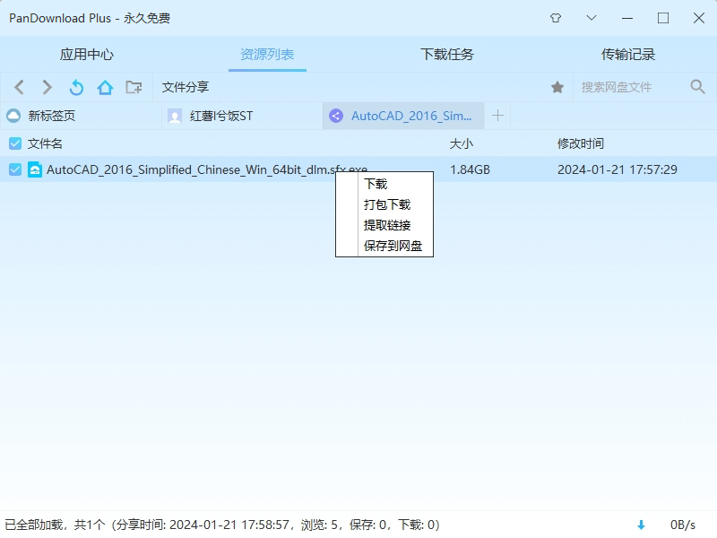
Task: Open the theme skin icon in title bar
Action: [x=555, y=18]
